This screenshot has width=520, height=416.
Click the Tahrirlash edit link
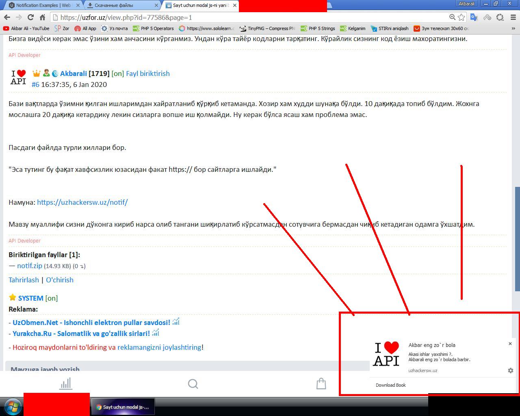tap(24, 280)
